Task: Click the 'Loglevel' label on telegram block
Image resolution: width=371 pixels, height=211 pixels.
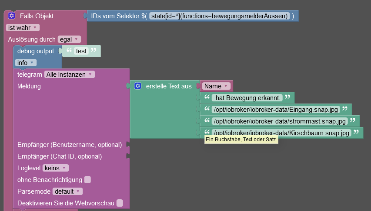Action: pyautogui.click(x=29, y=168)
